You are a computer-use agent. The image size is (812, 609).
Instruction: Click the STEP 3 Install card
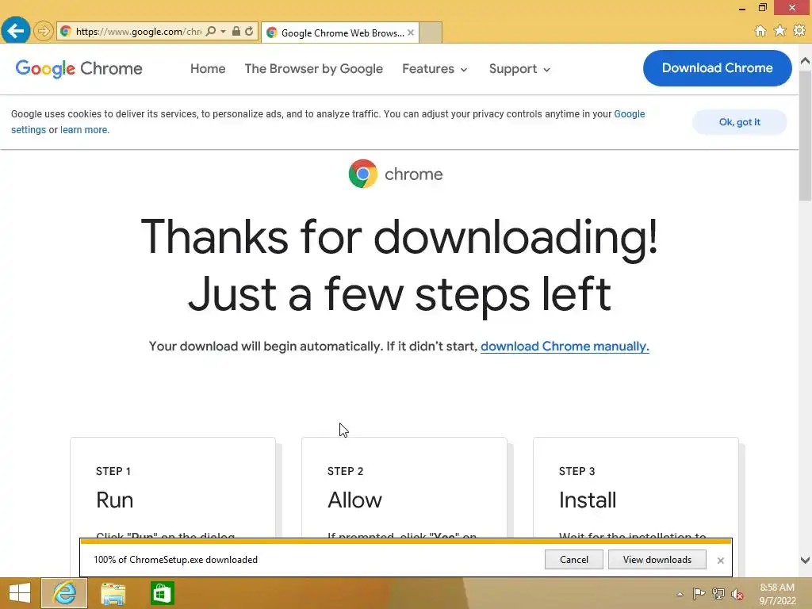click(x=635, y=487)
